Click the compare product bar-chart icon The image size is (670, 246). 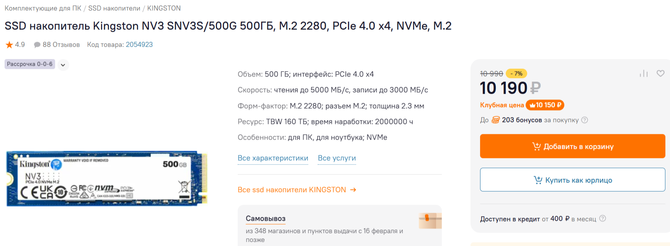click(x=644, y=73)
